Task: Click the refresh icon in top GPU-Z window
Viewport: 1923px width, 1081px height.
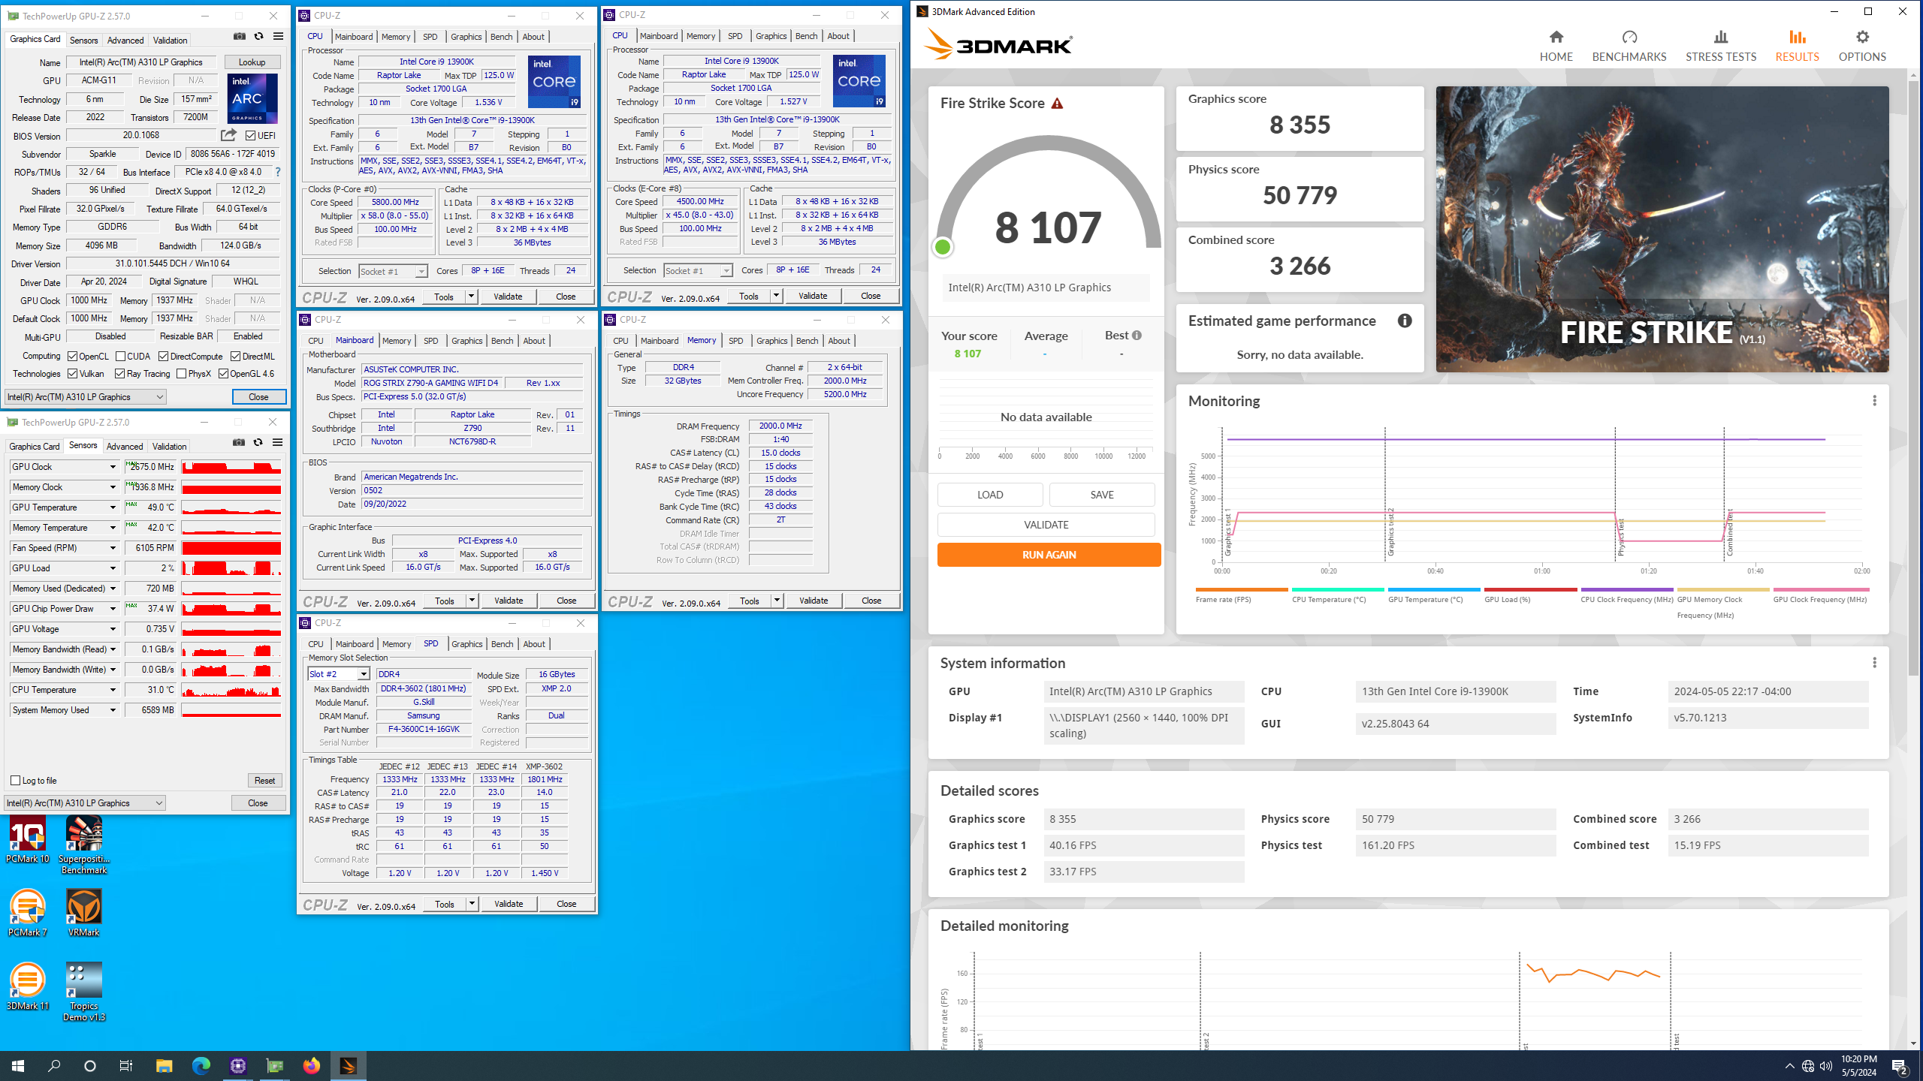Action: [258, 36]
